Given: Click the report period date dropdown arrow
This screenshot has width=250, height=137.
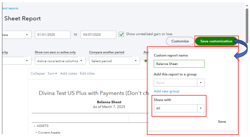Looking at the screenshot, I should [27, 35].
